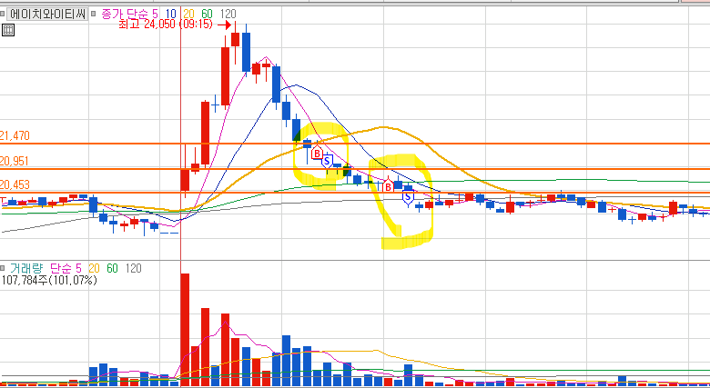Toggle the square next to 종가 단순
The width and height of the screenshot is (710, 388).
pos(93,14)
